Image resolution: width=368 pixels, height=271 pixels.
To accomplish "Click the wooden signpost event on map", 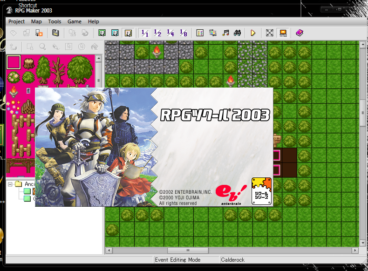I will (x=277, y=140).
